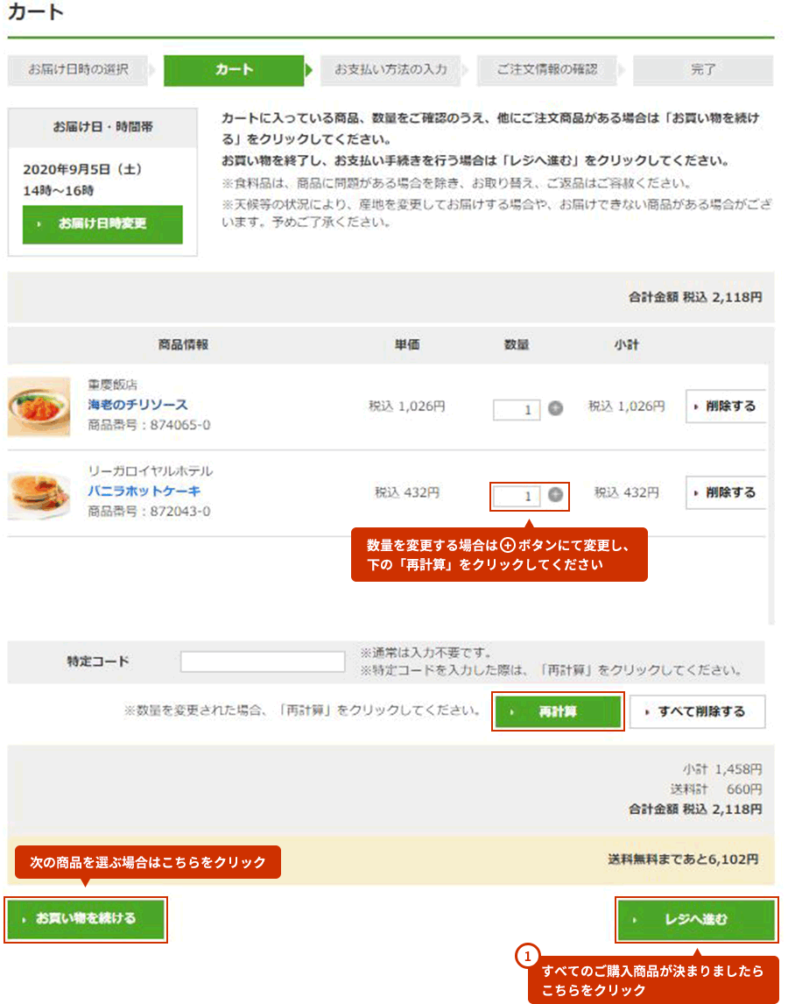This screenshot has height=1004, width=788.
Task: Click plus icon for 海老のチリソース quantity
Action: click(x=555, y=408)
